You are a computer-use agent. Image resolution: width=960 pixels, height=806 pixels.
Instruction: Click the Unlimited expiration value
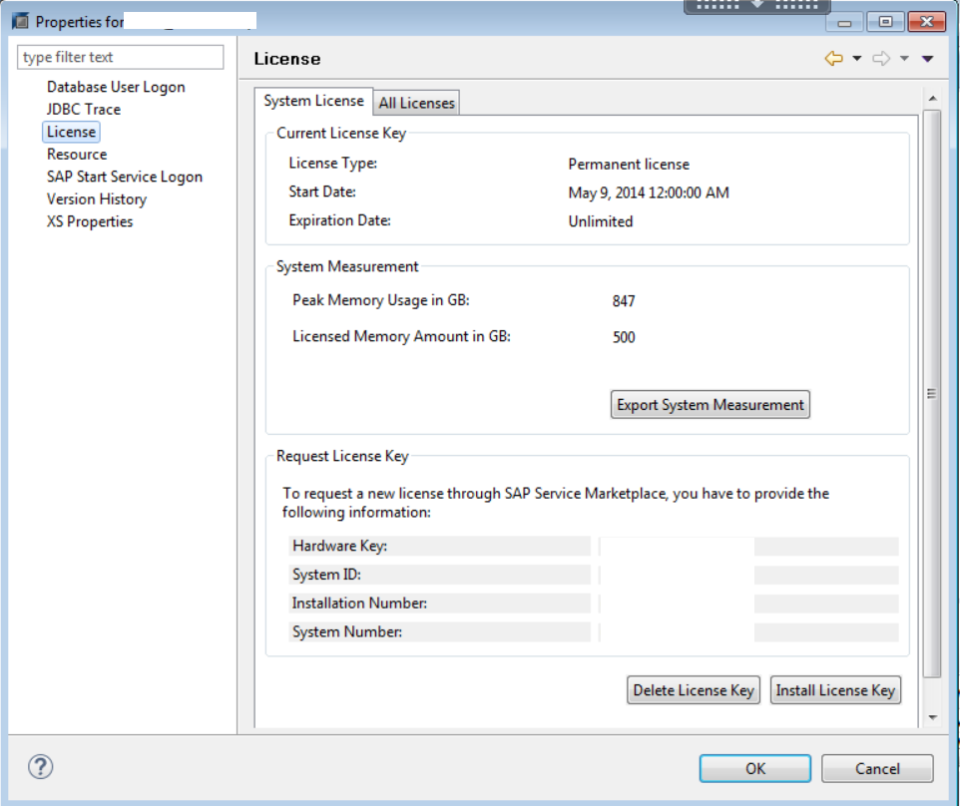pyautogui.click(x=600, y=221)
